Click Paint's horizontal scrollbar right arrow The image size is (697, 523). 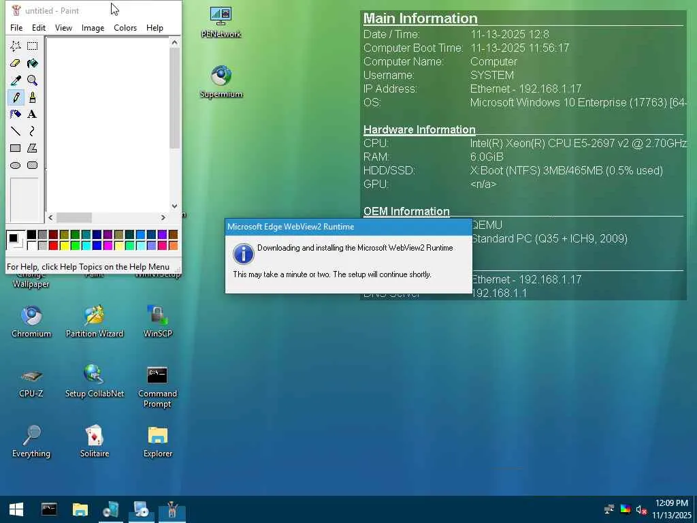click(x=163, y=217)
